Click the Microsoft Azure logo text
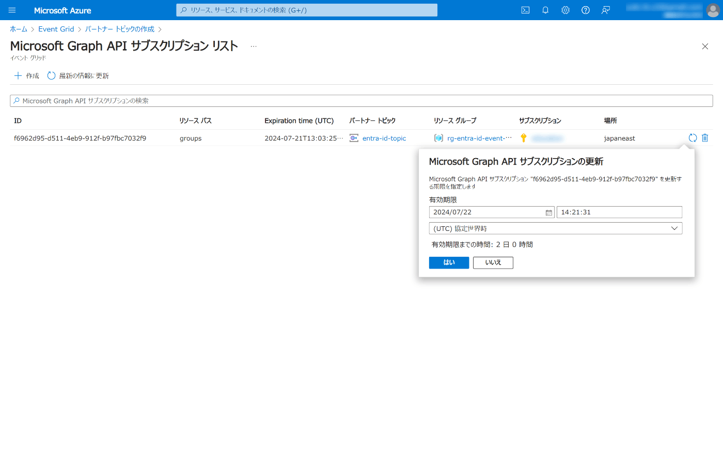 (62, 10)
